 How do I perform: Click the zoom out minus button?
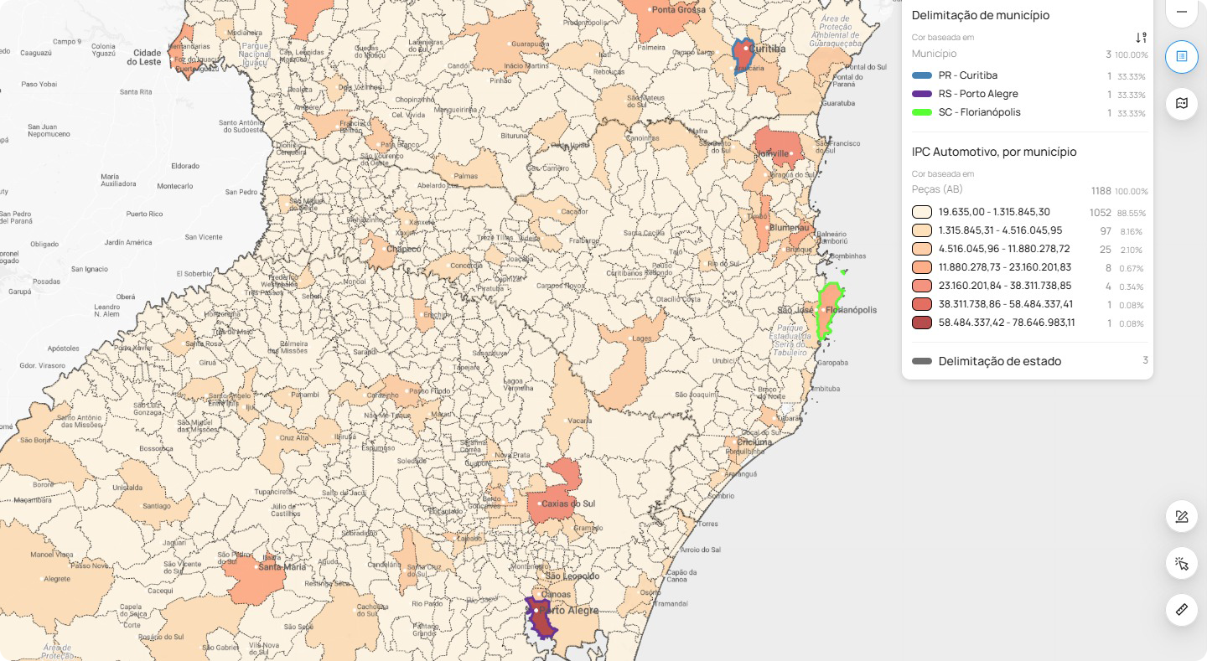click(1182, 12)
